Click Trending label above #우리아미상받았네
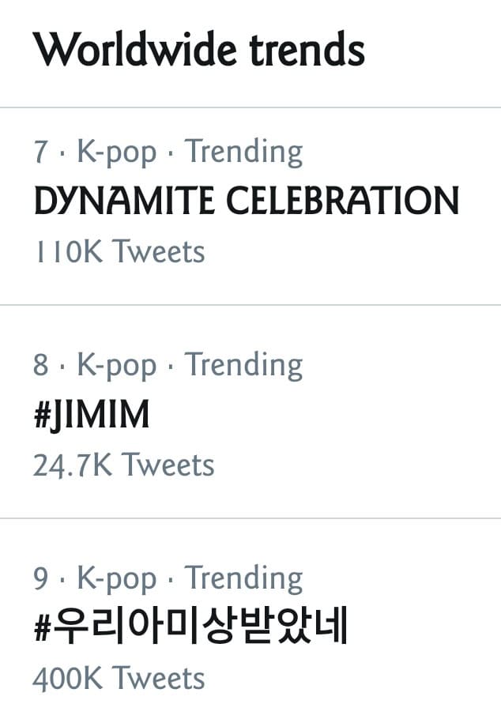Image resolution: width=501 pixels, height=719 pixels. [x=243, y=579]
